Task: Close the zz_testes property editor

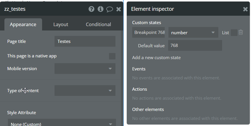Action: click(x=118, y=9)
